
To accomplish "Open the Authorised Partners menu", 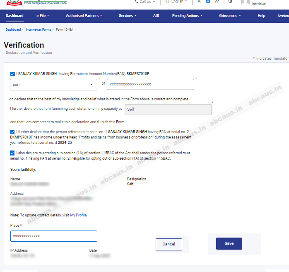I will pyautogui.click(x=84, y=16).
